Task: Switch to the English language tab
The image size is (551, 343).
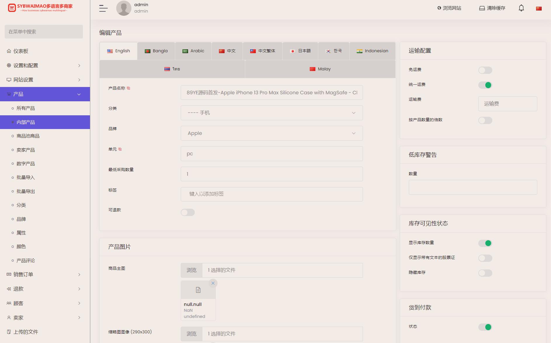Action: tap(119, 51)
